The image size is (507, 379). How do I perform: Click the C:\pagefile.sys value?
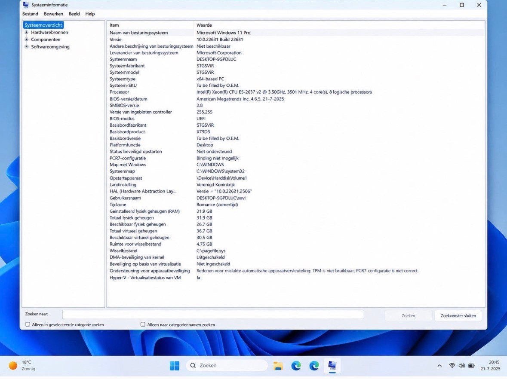tap(211, 251)
